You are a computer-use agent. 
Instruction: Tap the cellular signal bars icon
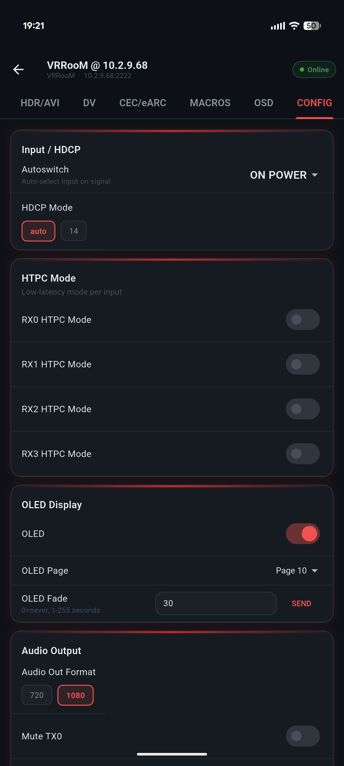278,26
